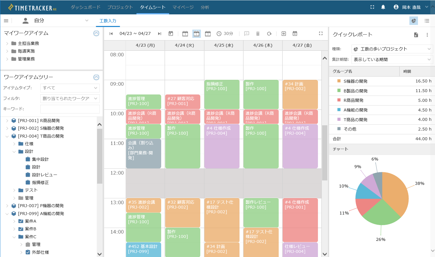Sort by the グループ名 column header
Viewport: 435px width, 257px height.
364,71
